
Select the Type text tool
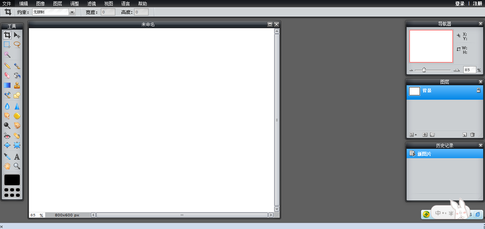tap(17, 156)
